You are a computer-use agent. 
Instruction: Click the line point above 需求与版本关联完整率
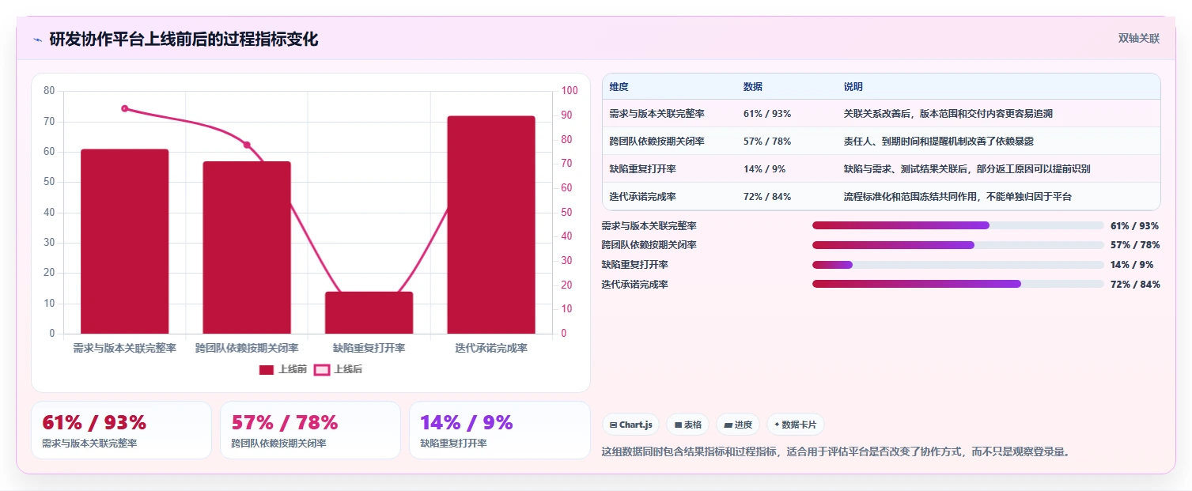pyautogui.click(x=125, y=108)
